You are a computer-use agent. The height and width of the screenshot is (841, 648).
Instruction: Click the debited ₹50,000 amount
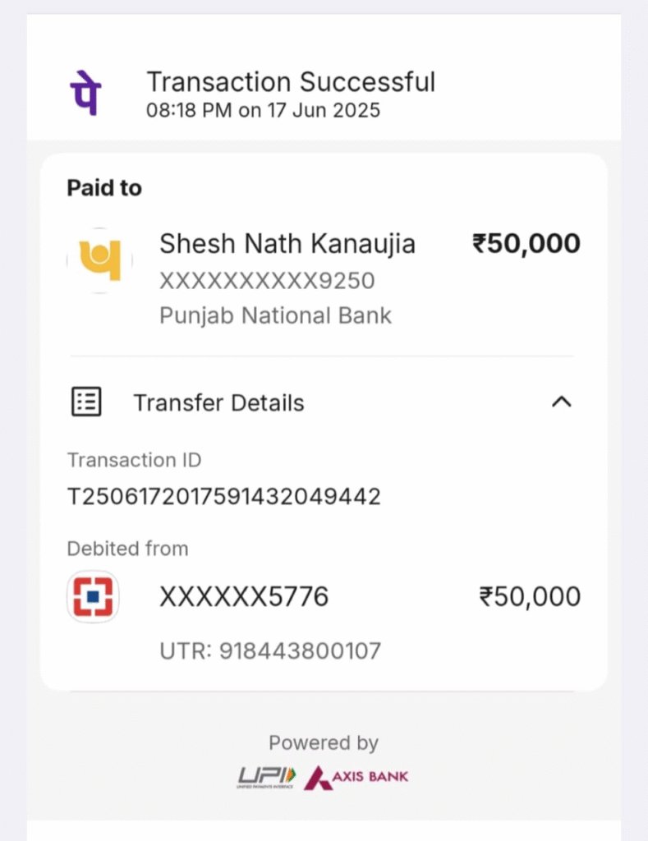pyautogui.click(x=530, y=597)
